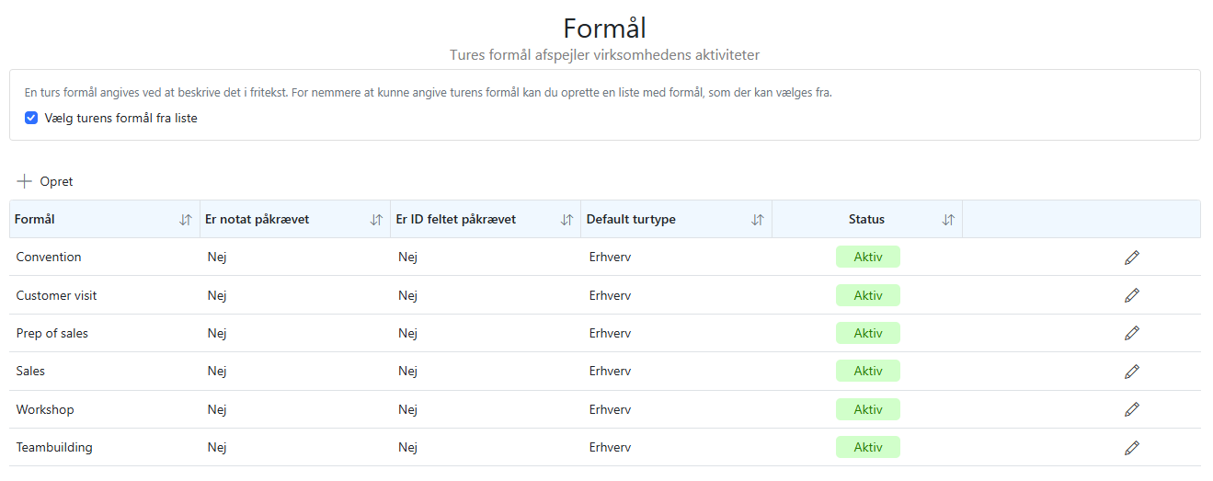
Task: Edit the Sales row via pencil icon
Action: (1132, 372)
